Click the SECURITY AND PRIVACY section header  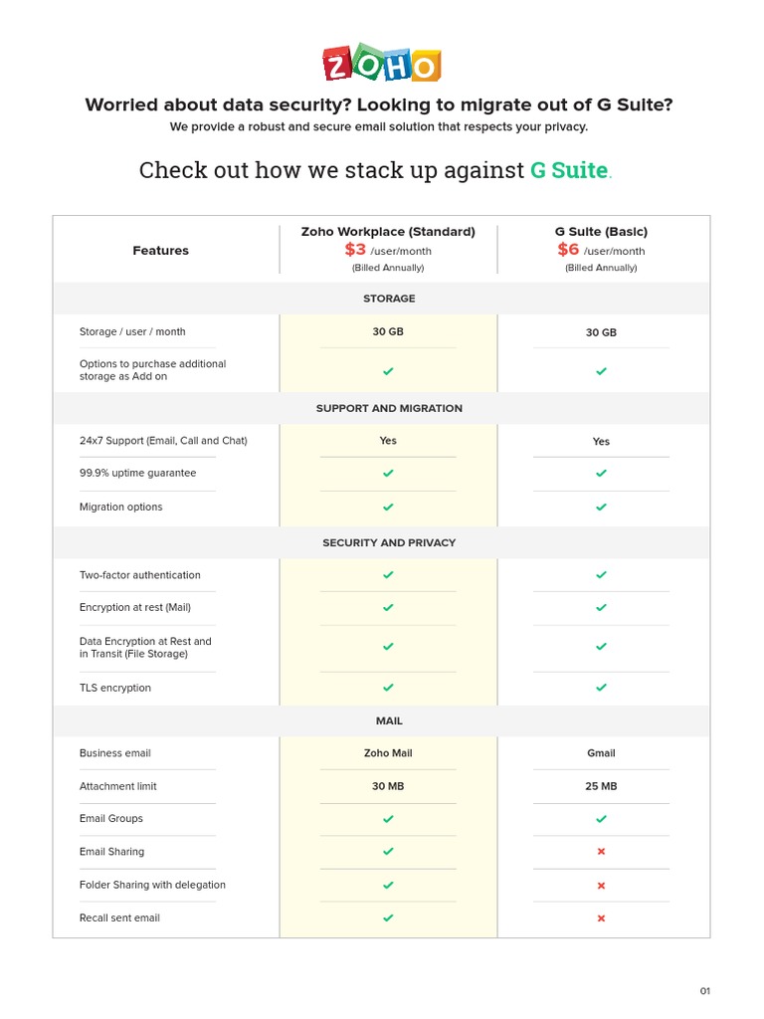(x=389, y=543)
